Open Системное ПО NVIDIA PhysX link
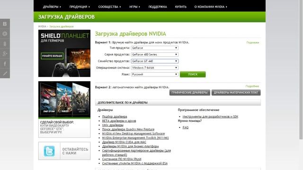This screenshot has width=303, height=170. pos(122,159)
